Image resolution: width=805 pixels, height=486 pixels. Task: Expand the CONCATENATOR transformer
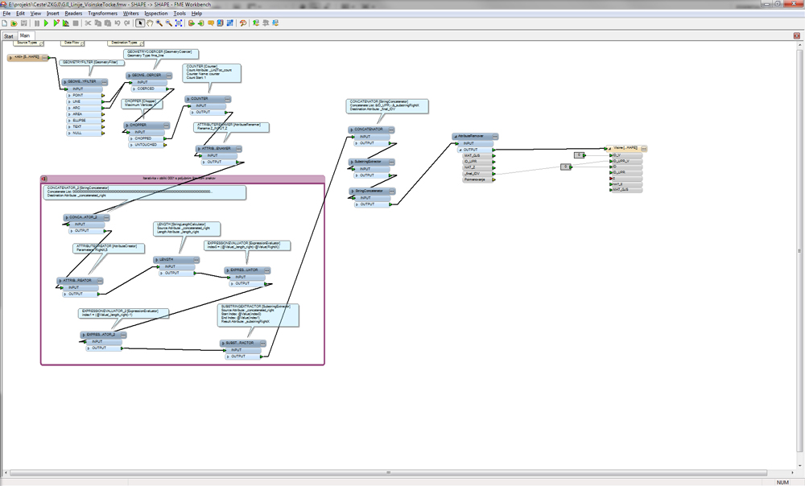click(351, 130)
